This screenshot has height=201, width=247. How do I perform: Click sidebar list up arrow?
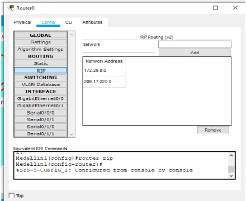tap(72, 35)
